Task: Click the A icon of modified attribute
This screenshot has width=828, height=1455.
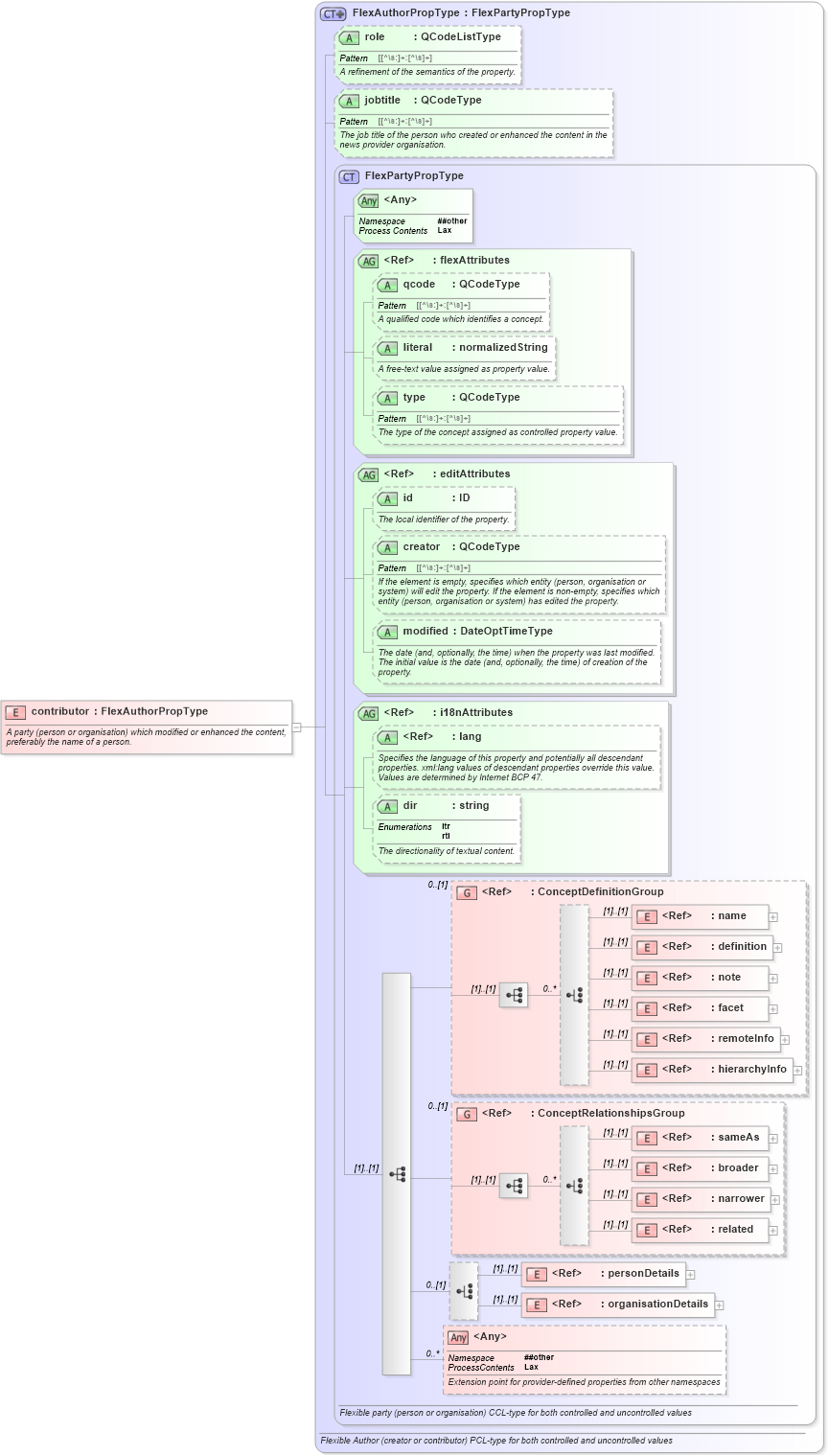Action: (x=387, y=632)
